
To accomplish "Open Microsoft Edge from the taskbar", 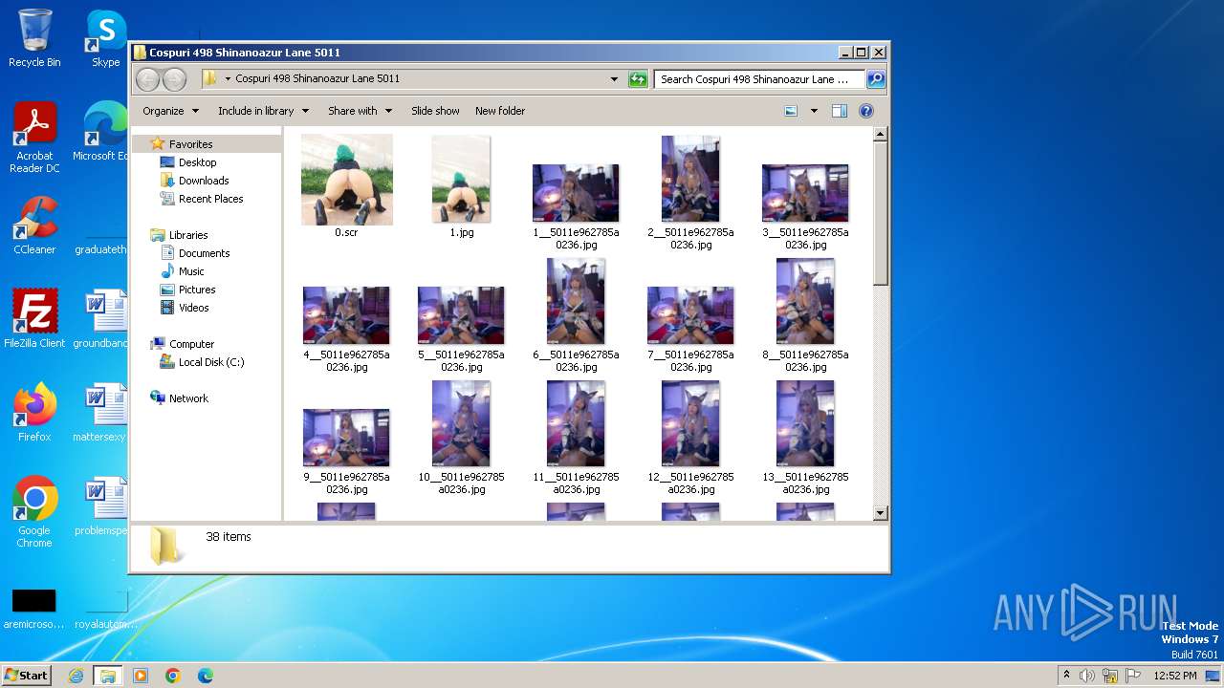I will [205, 676].
